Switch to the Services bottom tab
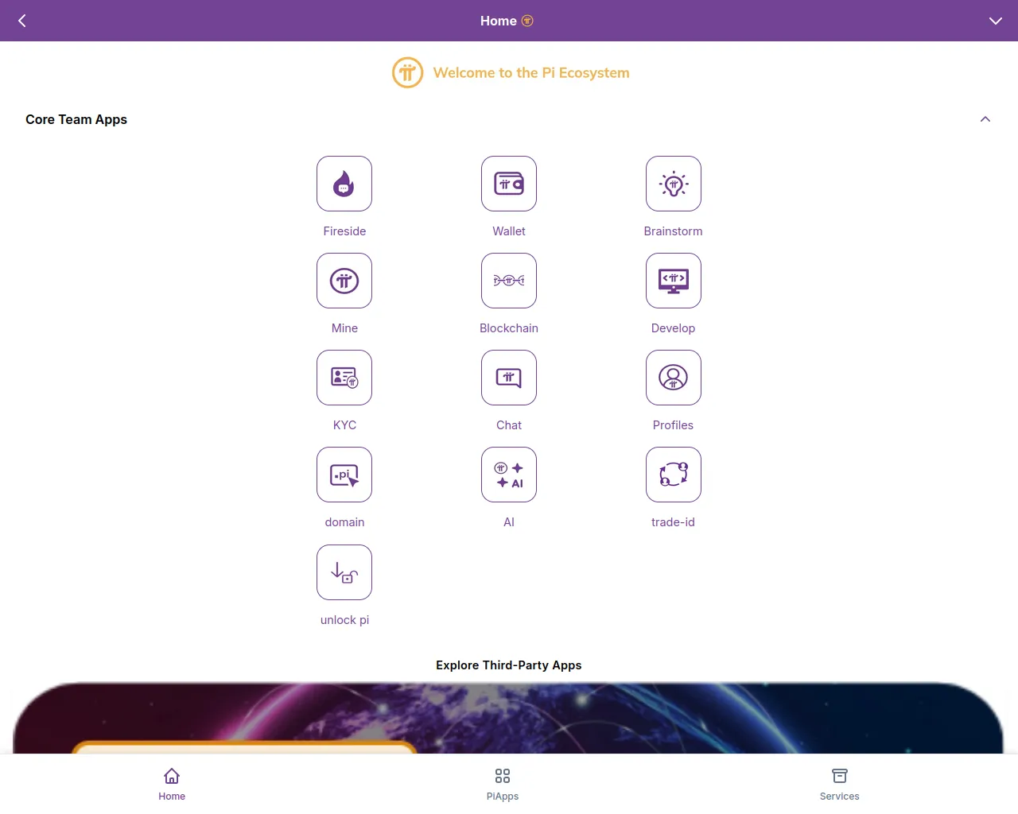This screenshot has height=814, width=1018. [840, 784]
